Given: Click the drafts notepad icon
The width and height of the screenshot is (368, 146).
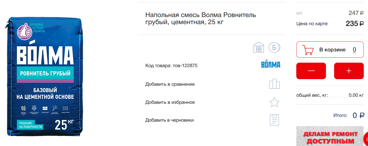Looking at the screenshot, I should 274,120.
